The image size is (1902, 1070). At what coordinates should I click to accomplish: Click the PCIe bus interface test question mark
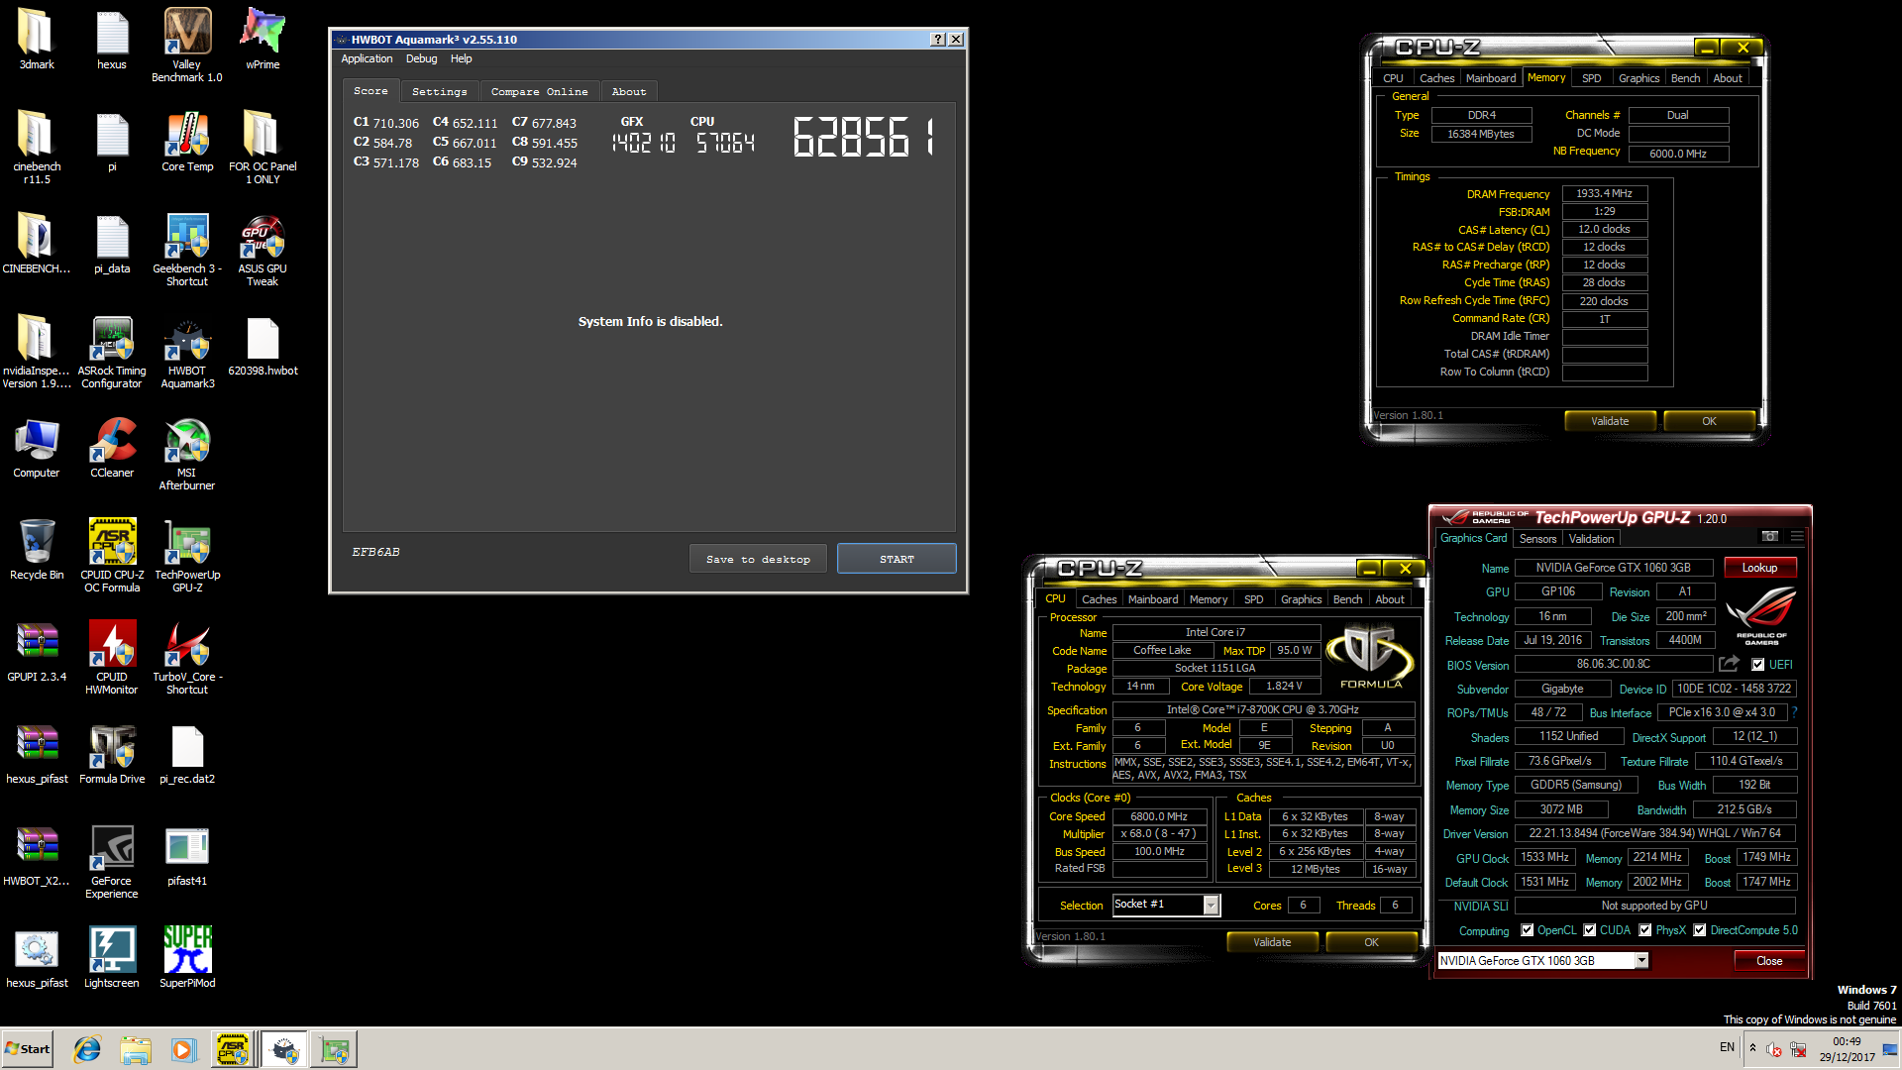click(1794, 711)
